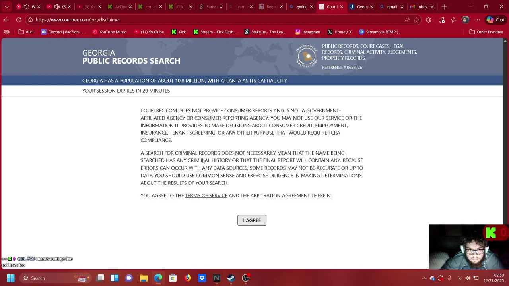Image resolution: width=509 pixels, height=286 pixels.
Task: Toggle the read aloud icon
Action: [x=407, y=20]
